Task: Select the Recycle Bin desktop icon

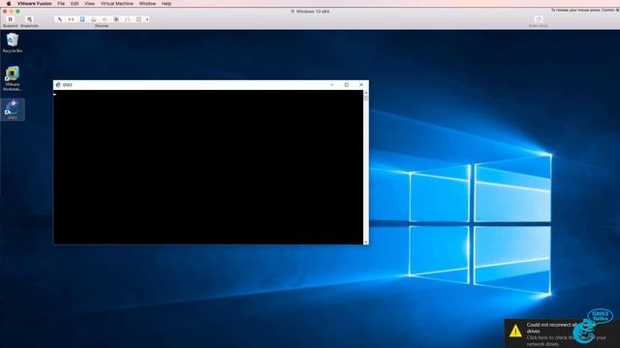Action: click(13, 43)
